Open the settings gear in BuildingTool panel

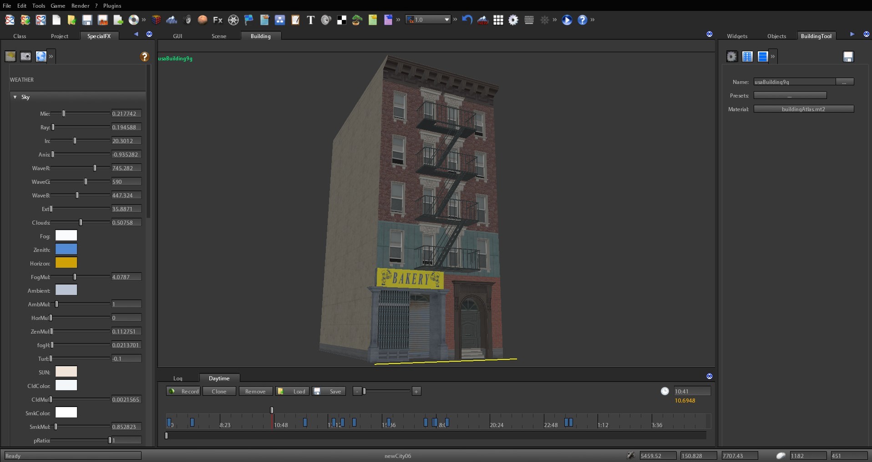click(732, 56)
